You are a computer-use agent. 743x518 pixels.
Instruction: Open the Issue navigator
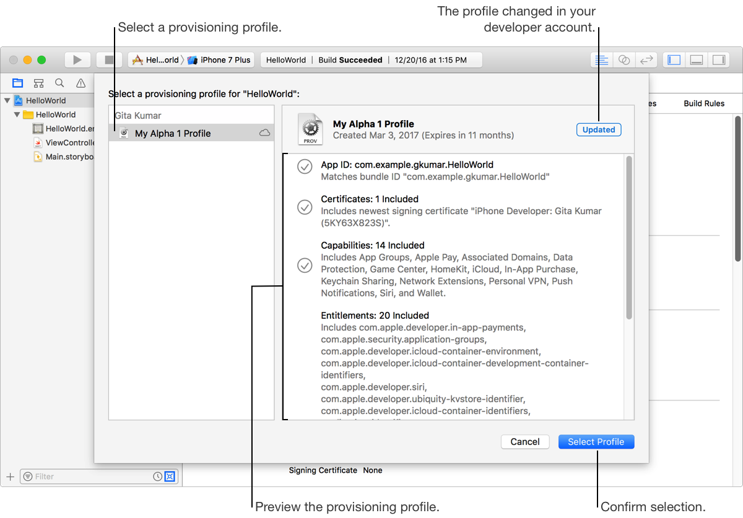coord(80,83)
